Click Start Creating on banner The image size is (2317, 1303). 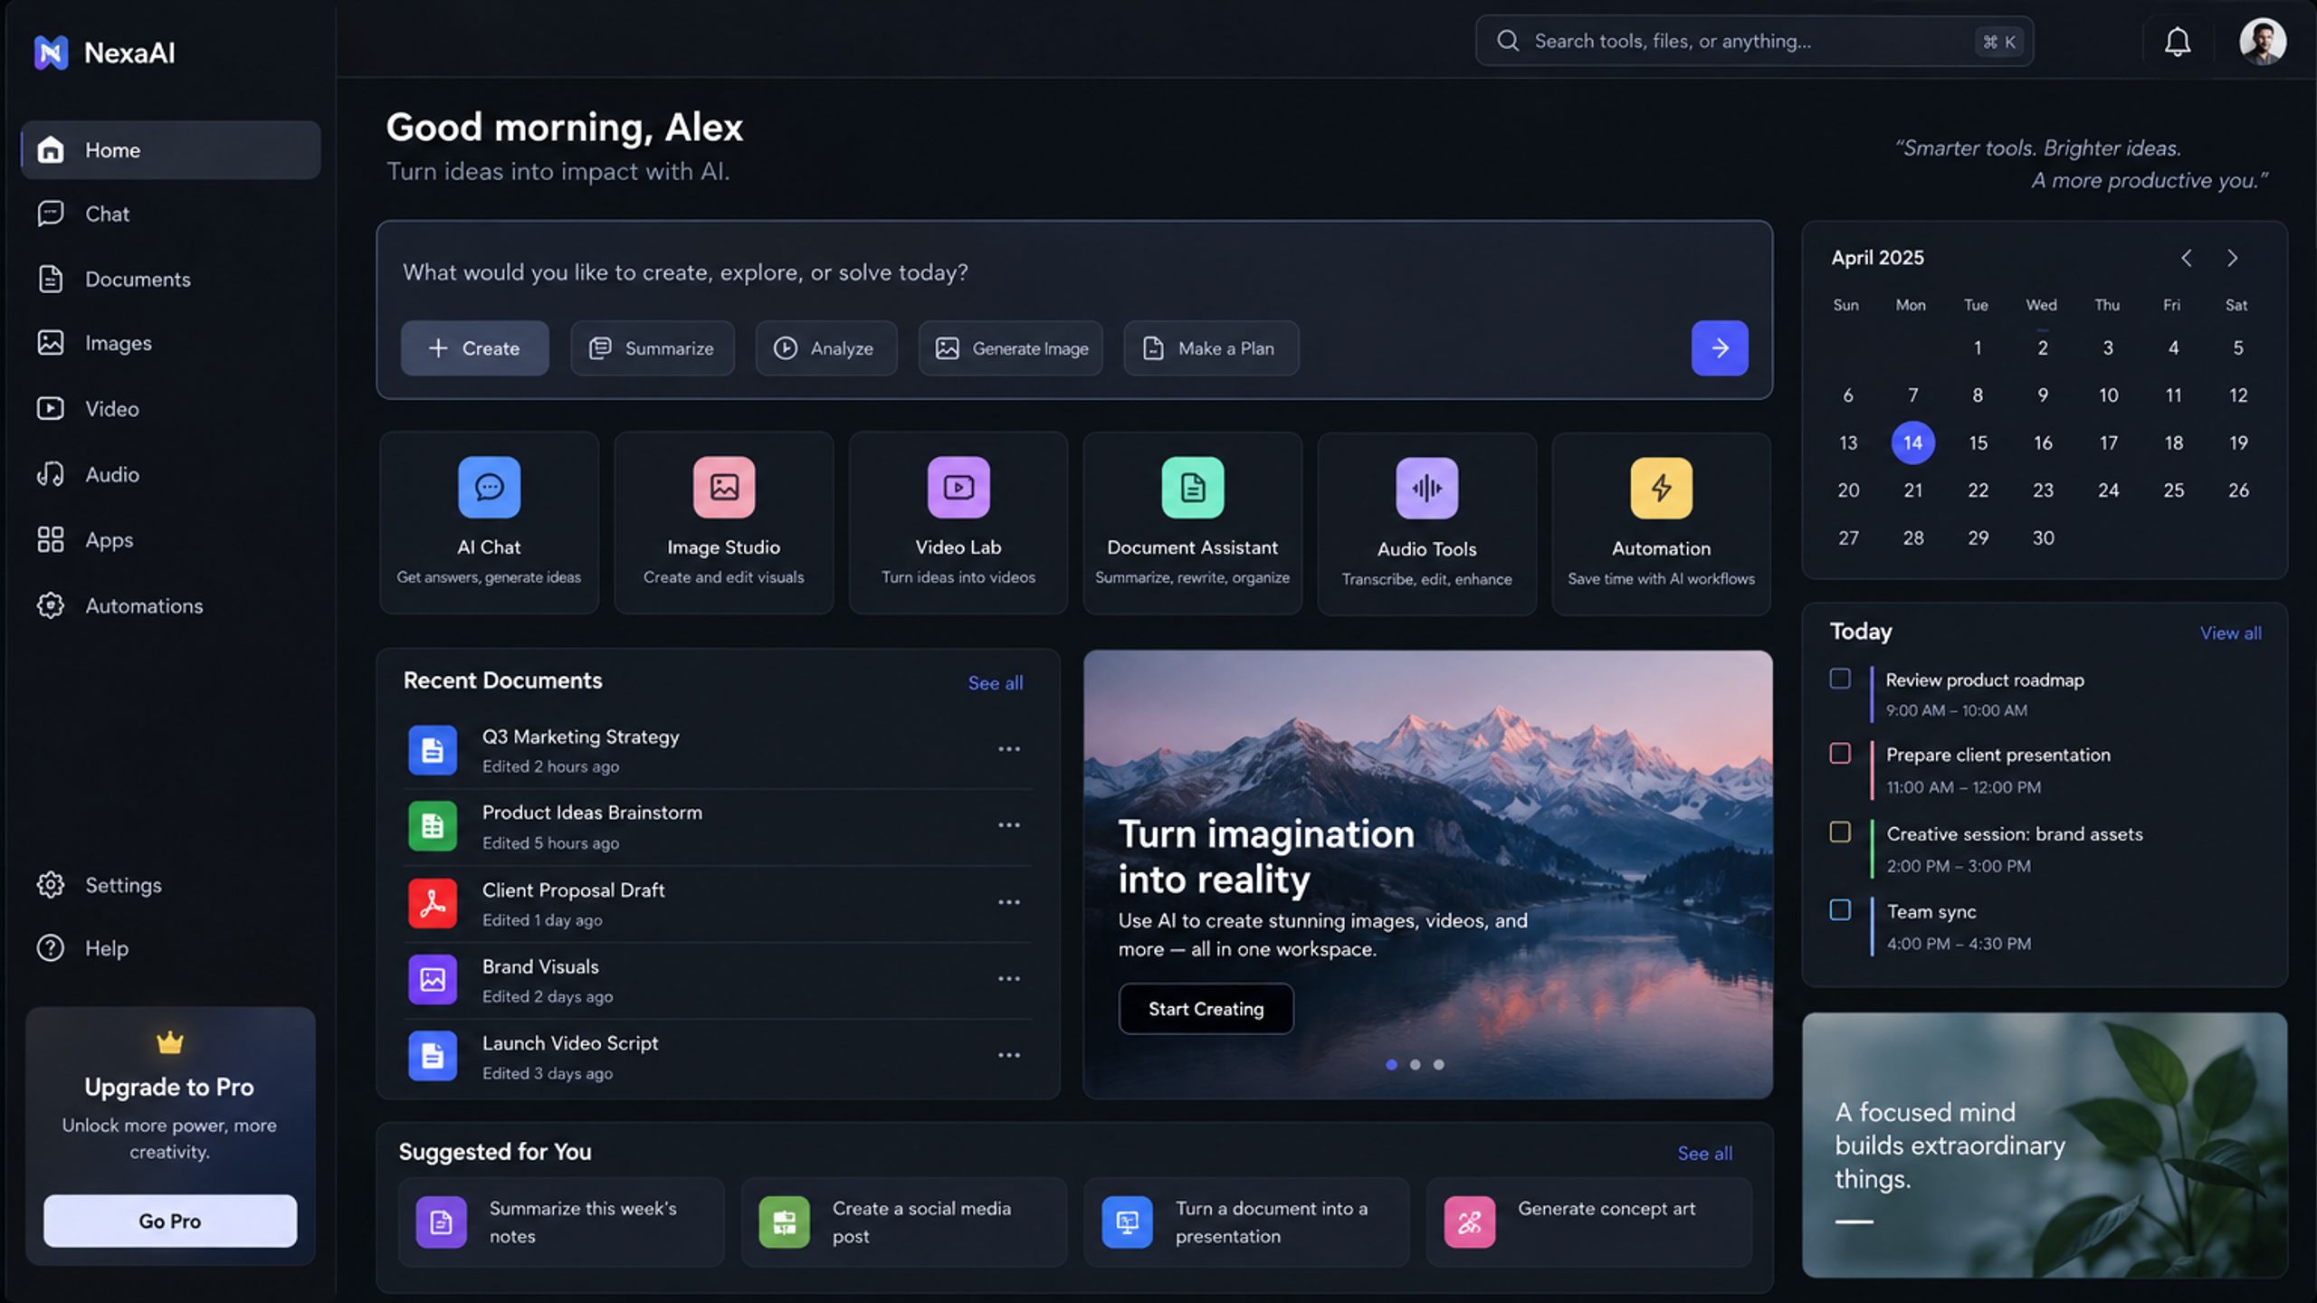pos(1206,1008)
